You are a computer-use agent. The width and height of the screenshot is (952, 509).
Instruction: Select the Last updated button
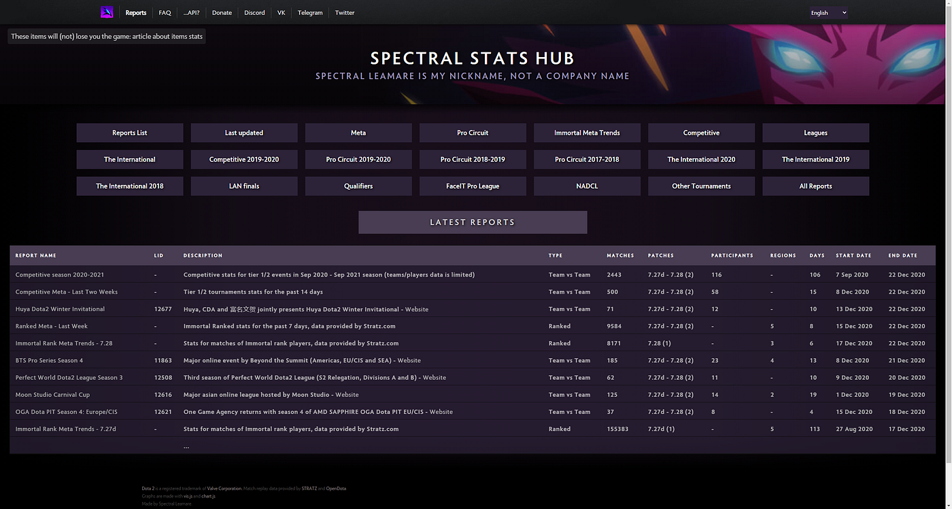pyautogui.click(x=244, y=133)
